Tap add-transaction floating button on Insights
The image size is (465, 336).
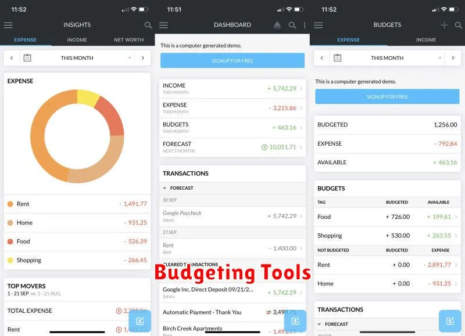139,321
